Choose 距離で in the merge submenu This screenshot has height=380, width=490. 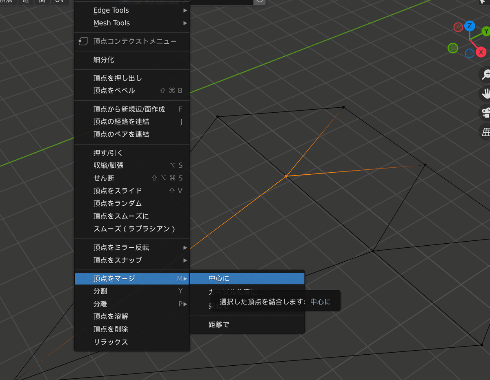point(247,325)
